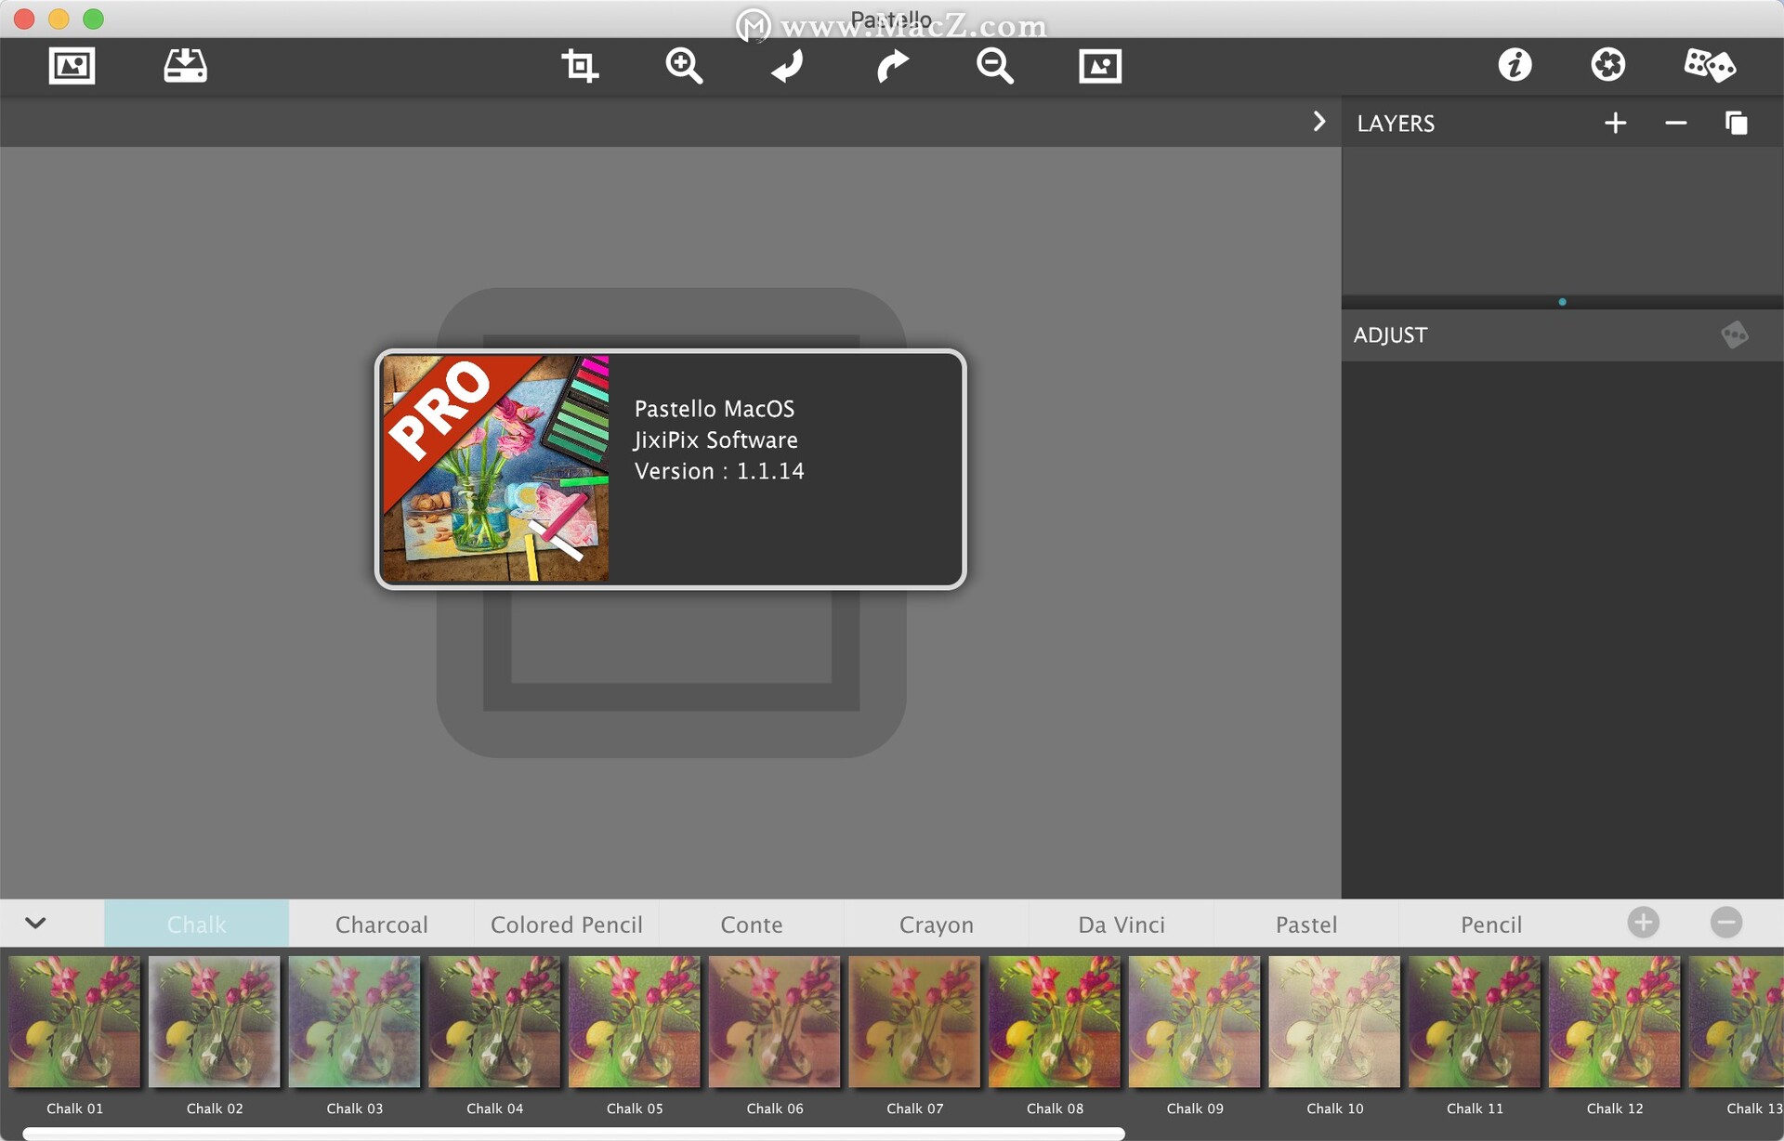
Task: Select the Chalk 07 preset
Action: (x=914, y=1022)
